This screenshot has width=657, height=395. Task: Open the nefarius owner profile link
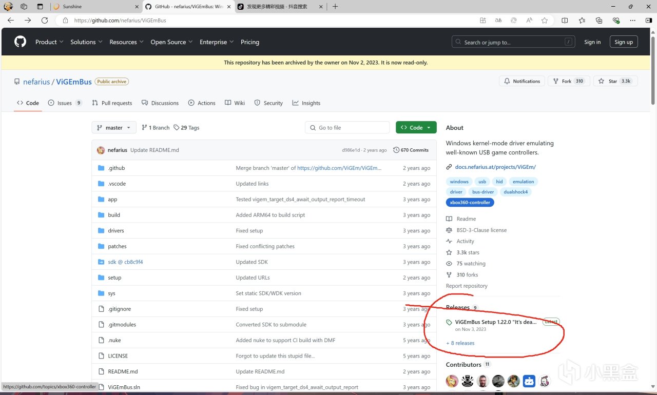[x=37, y=82]
